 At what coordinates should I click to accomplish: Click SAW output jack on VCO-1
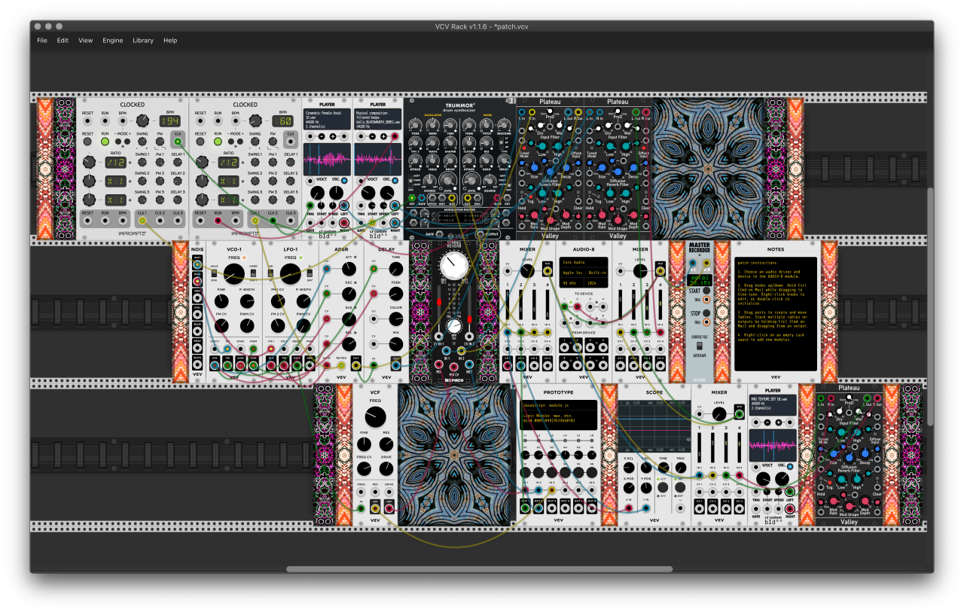240,366
